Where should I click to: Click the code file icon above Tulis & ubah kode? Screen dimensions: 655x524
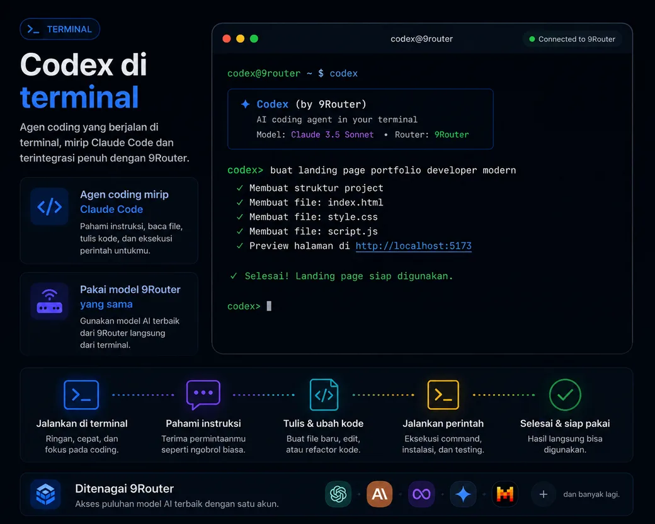tap(324, 395)
